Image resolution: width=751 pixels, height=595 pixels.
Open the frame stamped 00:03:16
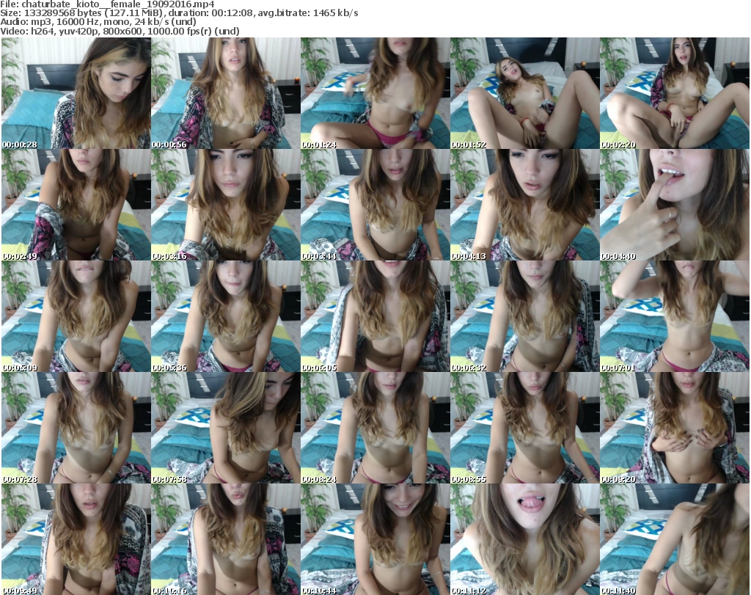[226, 205]
